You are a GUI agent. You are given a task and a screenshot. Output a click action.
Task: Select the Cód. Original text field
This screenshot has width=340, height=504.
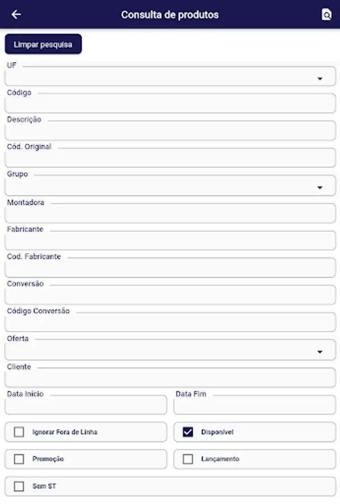170,158
